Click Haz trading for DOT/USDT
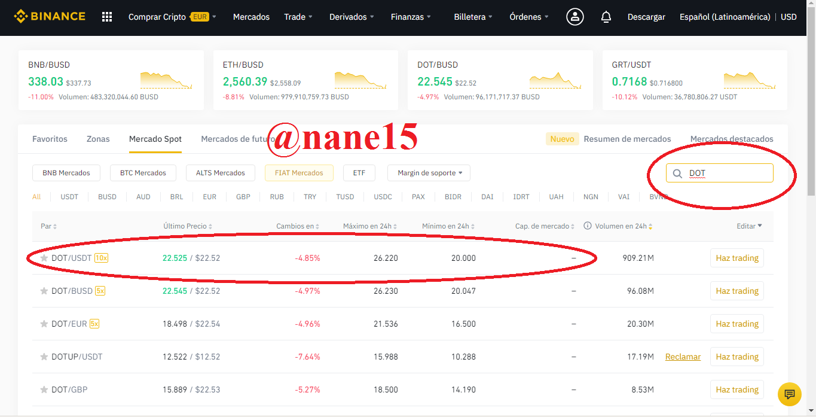 (x=737, y=258)
